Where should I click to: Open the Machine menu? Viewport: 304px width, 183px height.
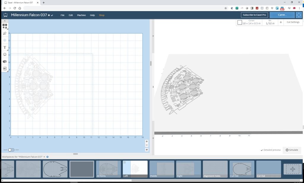coord(81,15)
